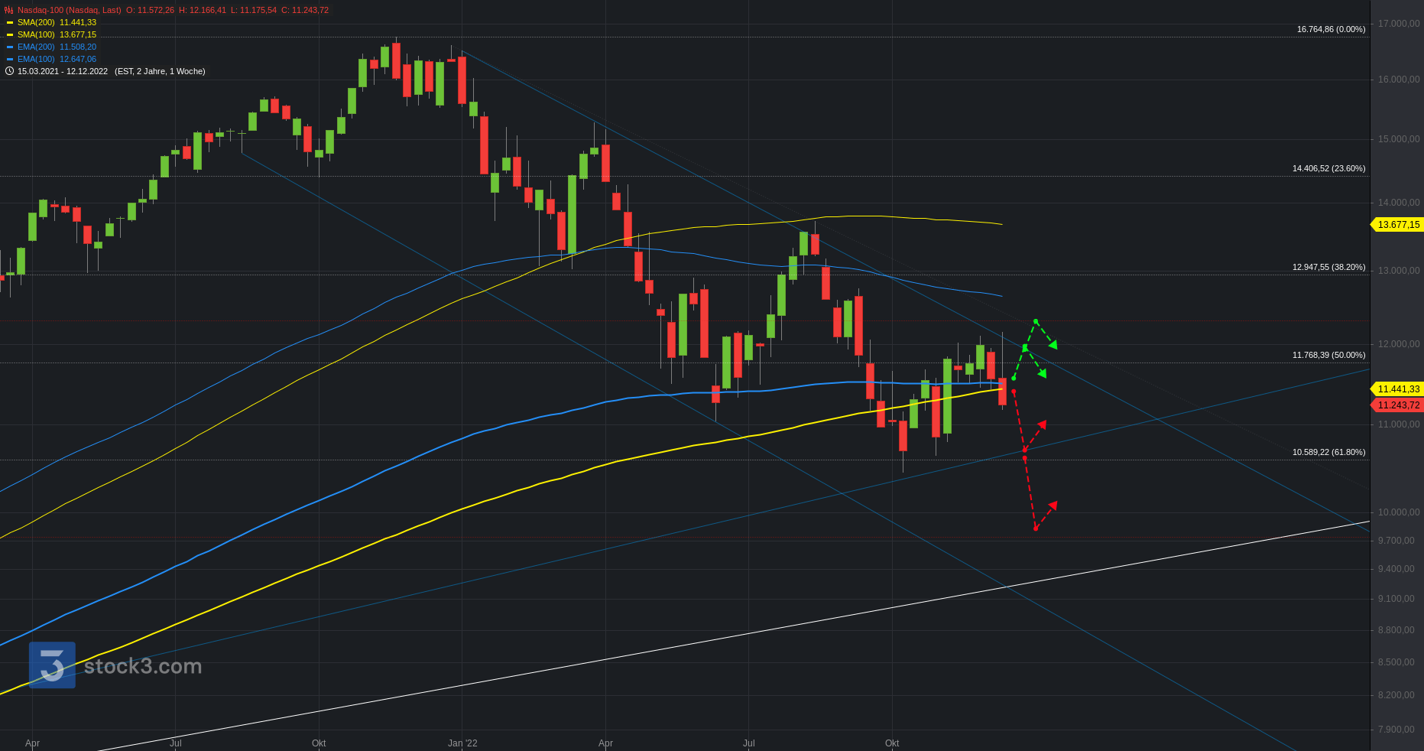Click the clock icon next to date range
The width and height of the screenshot is (1424, 751).
click(9, 71)
